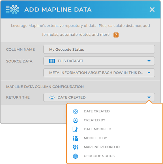The image size is (163, 164).
Task: Open the Return The dropdown
Action: point(99,97)
